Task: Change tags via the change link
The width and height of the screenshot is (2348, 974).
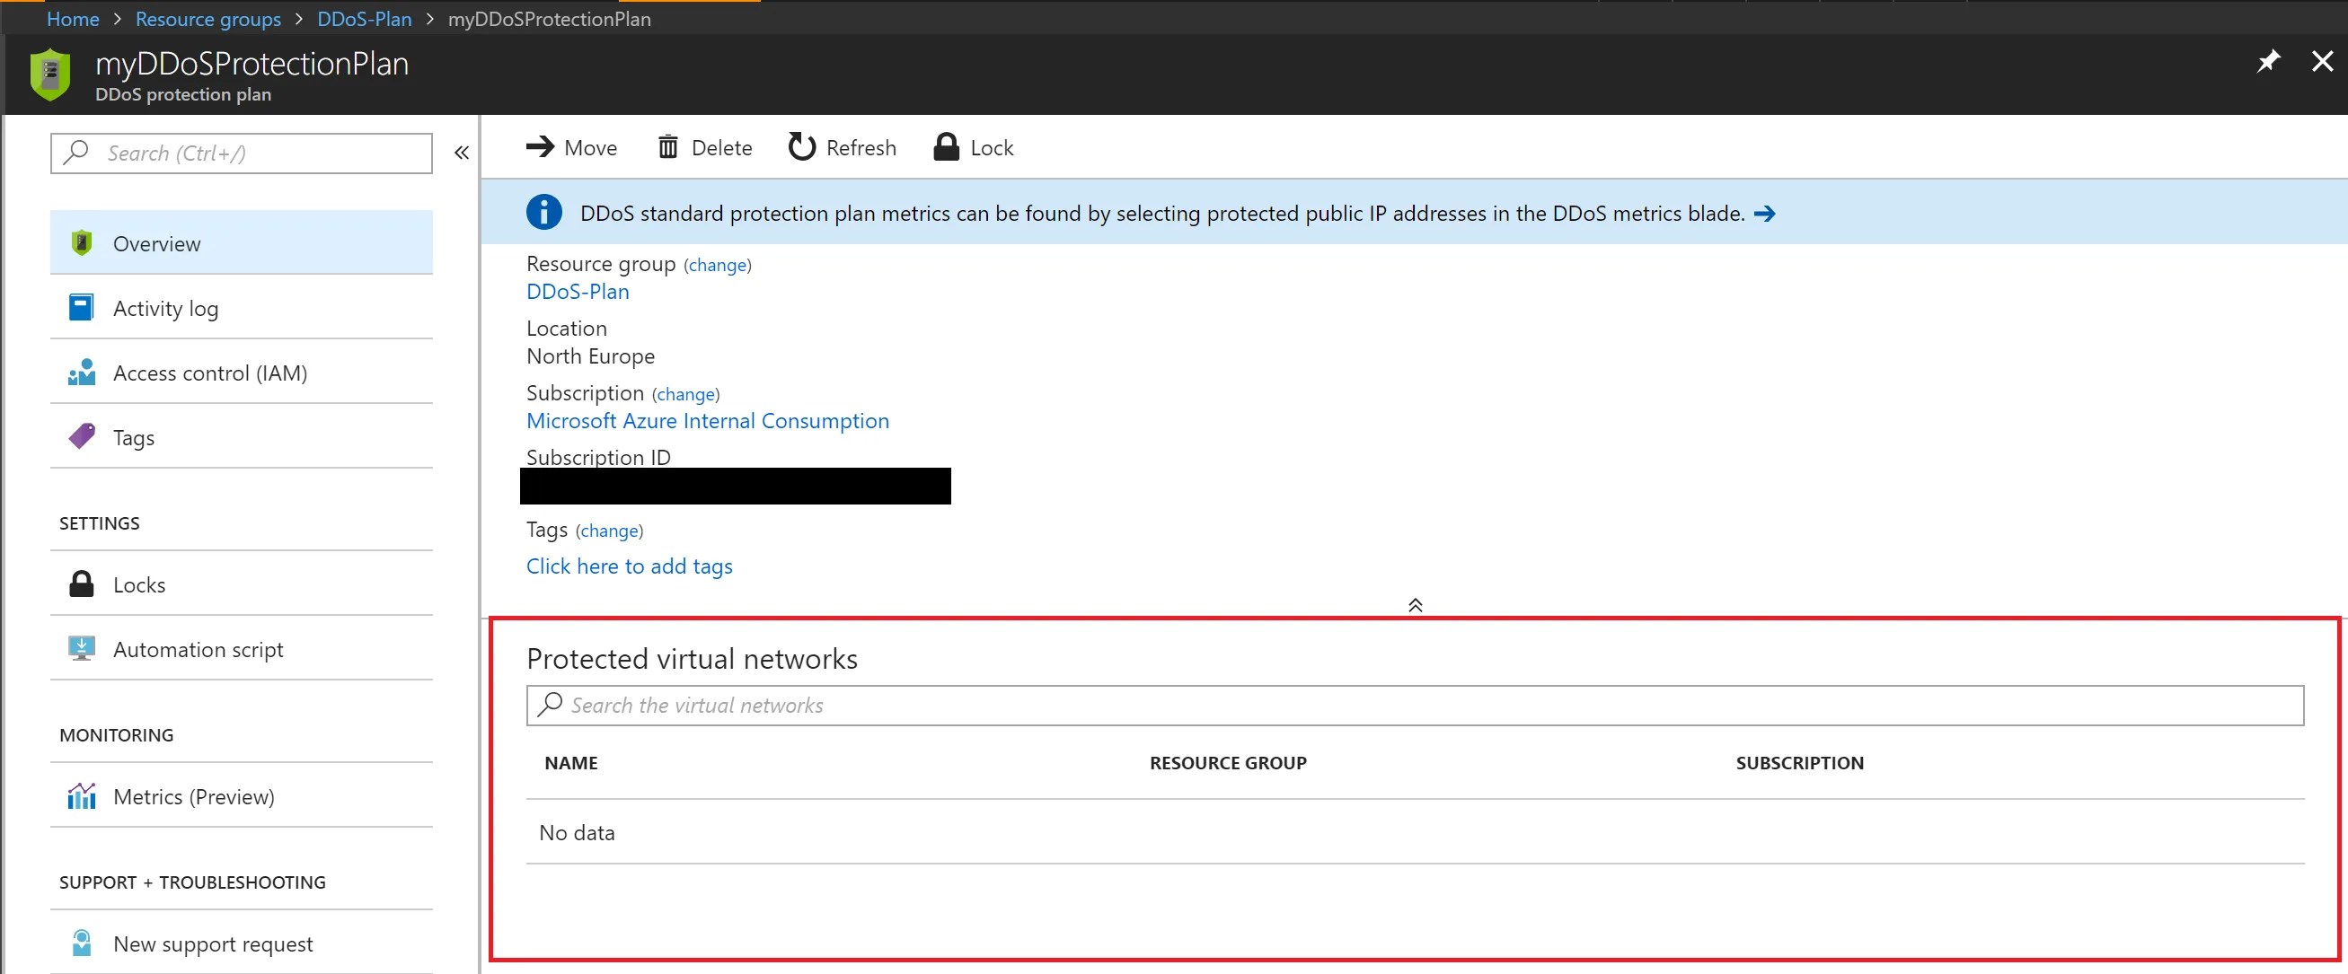Action: tap(609, 531)
